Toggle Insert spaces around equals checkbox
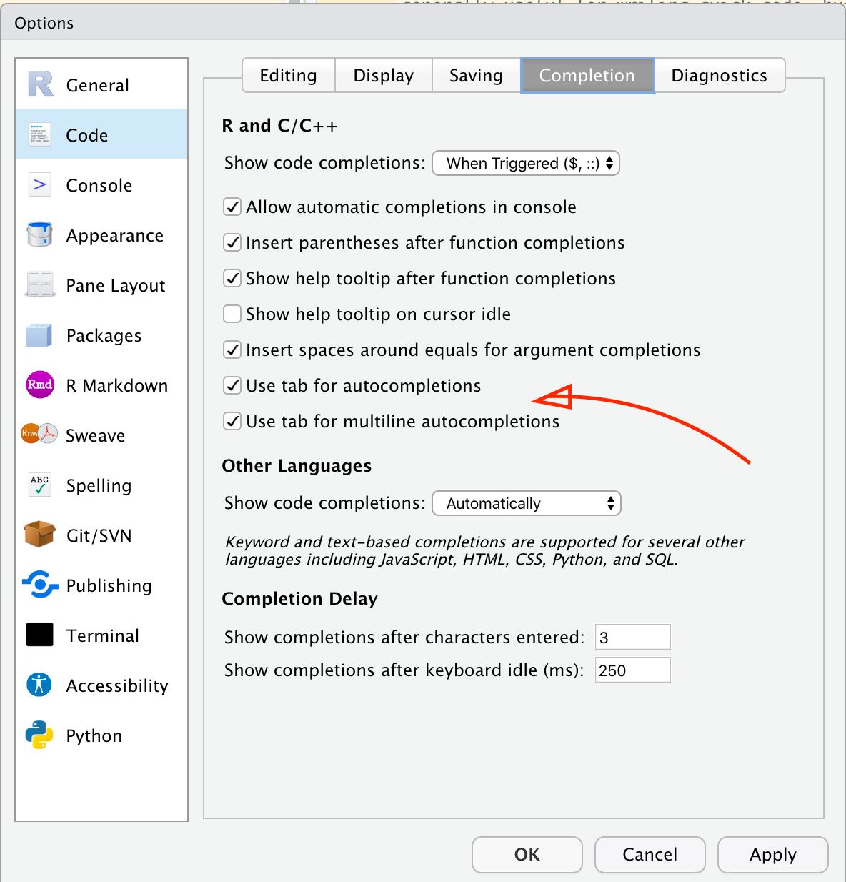This screenshot has width=846, height=882. (x=232, y=350)
